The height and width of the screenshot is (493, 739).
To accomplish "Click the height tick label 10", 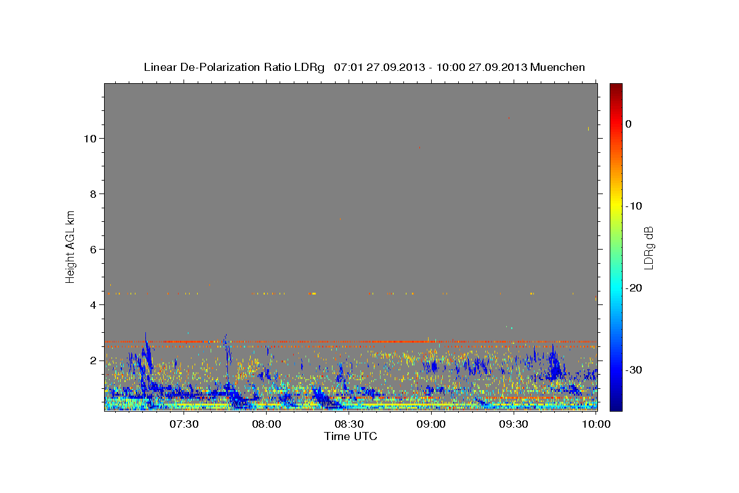I will (x=91, y=138).
